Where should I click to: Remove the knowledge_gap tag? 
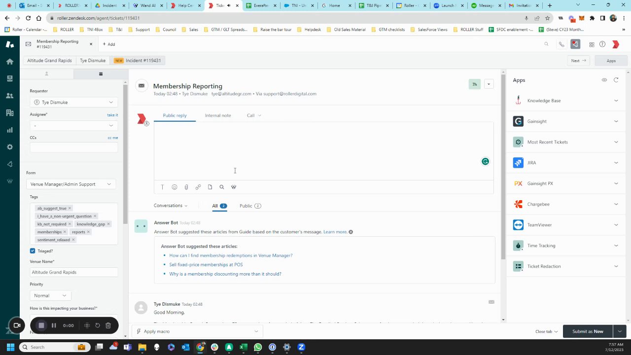(x=108, y=224)
